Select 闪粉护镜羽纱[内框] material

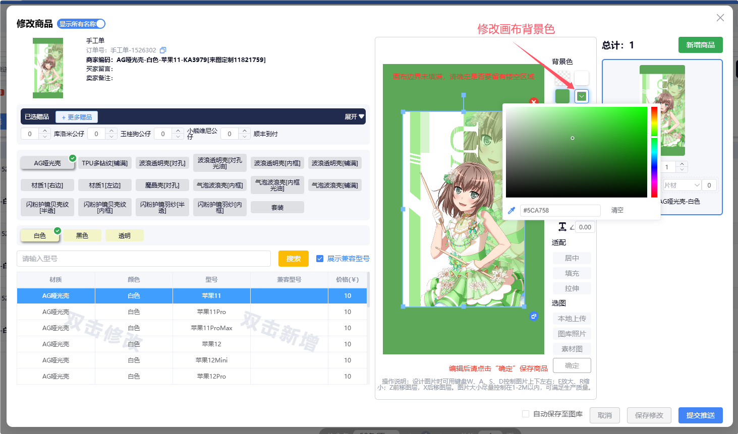coord(220,208)
